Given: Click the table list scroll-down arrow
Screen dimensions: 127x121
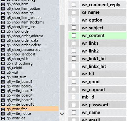Looking at the screenshot, I should coord(62,114).
